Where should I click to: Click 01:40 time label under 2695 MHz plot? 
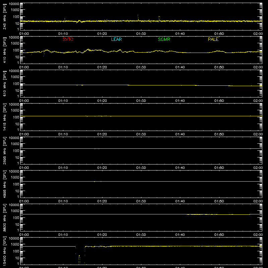pos(180,168)
